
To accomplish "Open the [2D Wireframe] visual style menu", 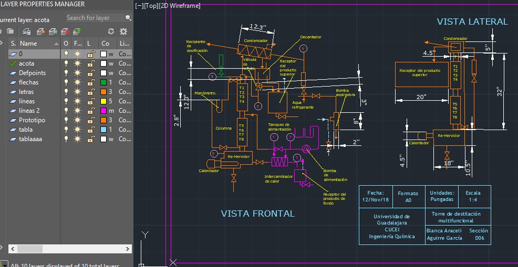I will 179,6.
